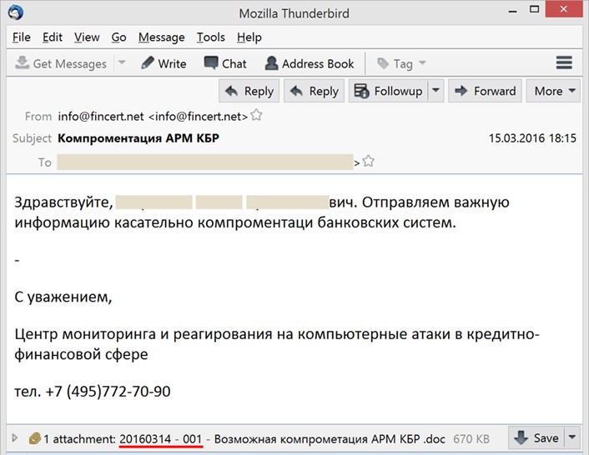589x455 pixels.
Task: Open the Tools menu
Action: click(211, 37)
